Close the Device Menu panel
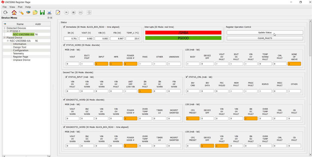 51,18
